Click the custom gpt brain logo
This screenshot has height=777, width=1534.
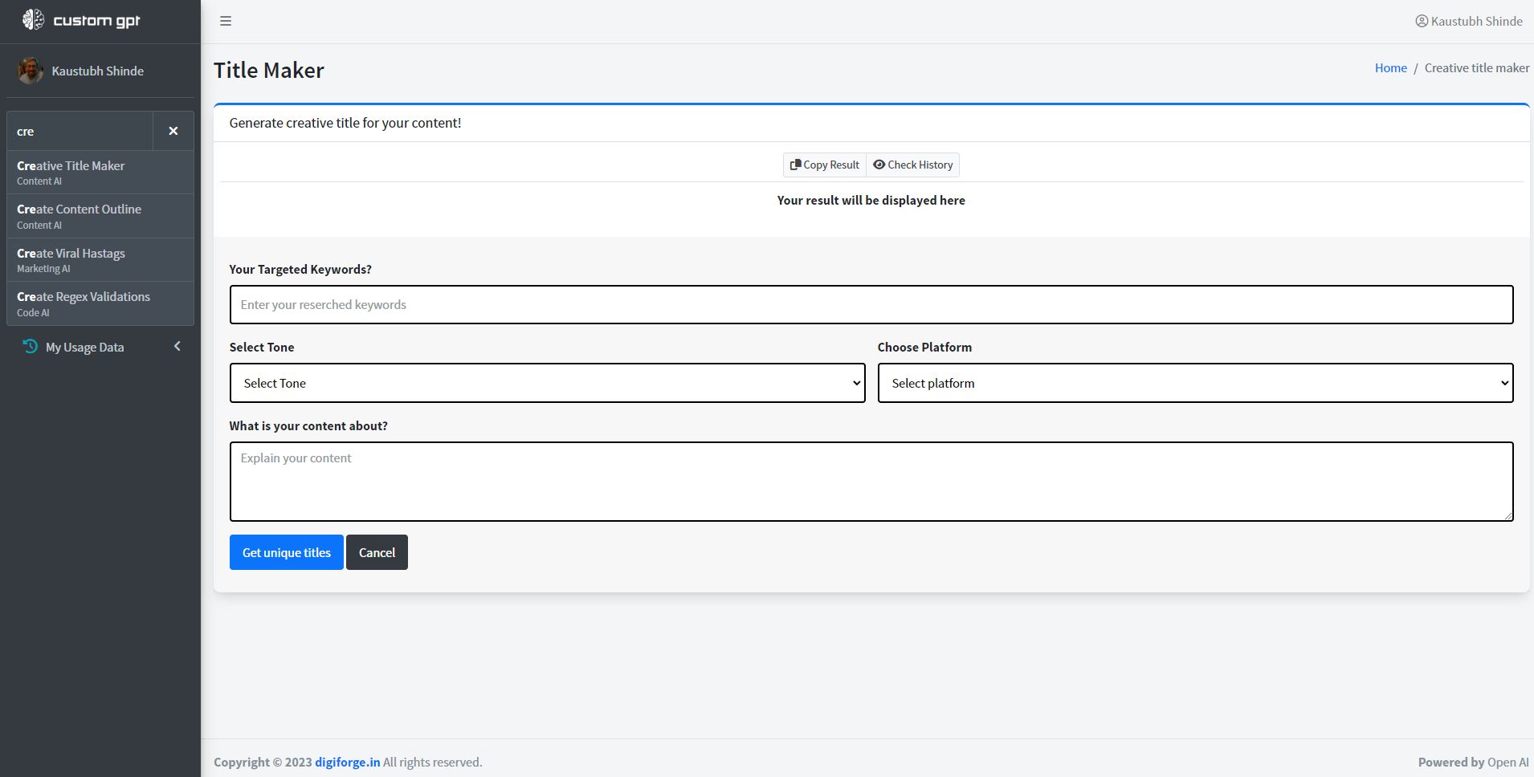pyautogui.click(x=33, y=20)
